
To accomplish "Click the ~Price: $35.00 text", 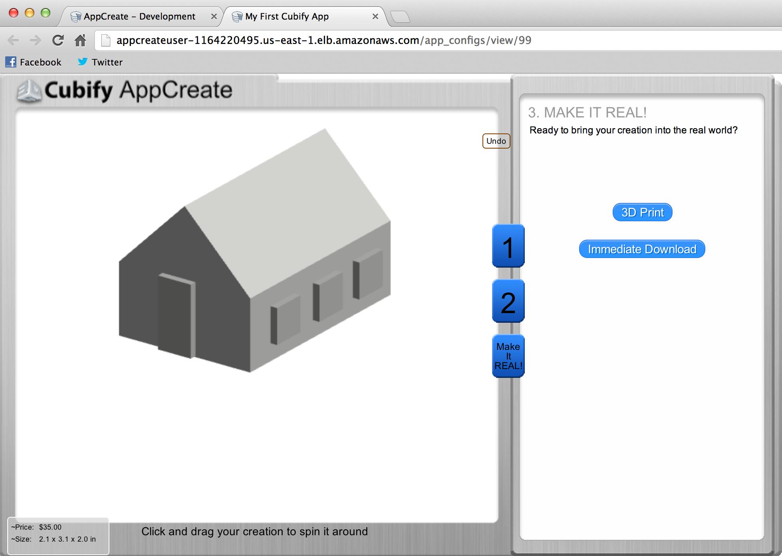I will [36, 527].
